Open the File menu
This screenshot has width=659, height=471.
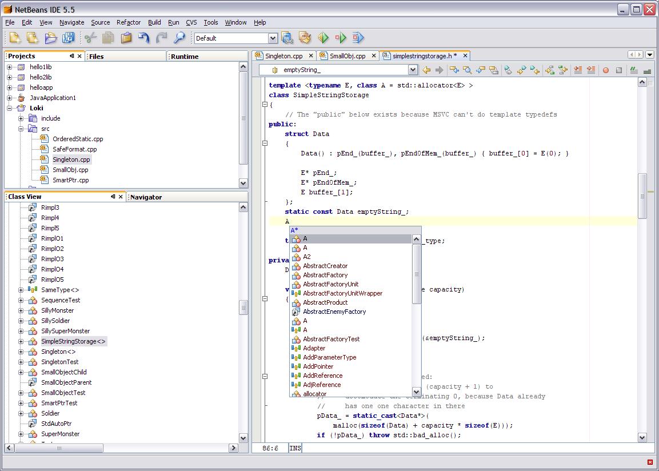[x=10, y=22]
